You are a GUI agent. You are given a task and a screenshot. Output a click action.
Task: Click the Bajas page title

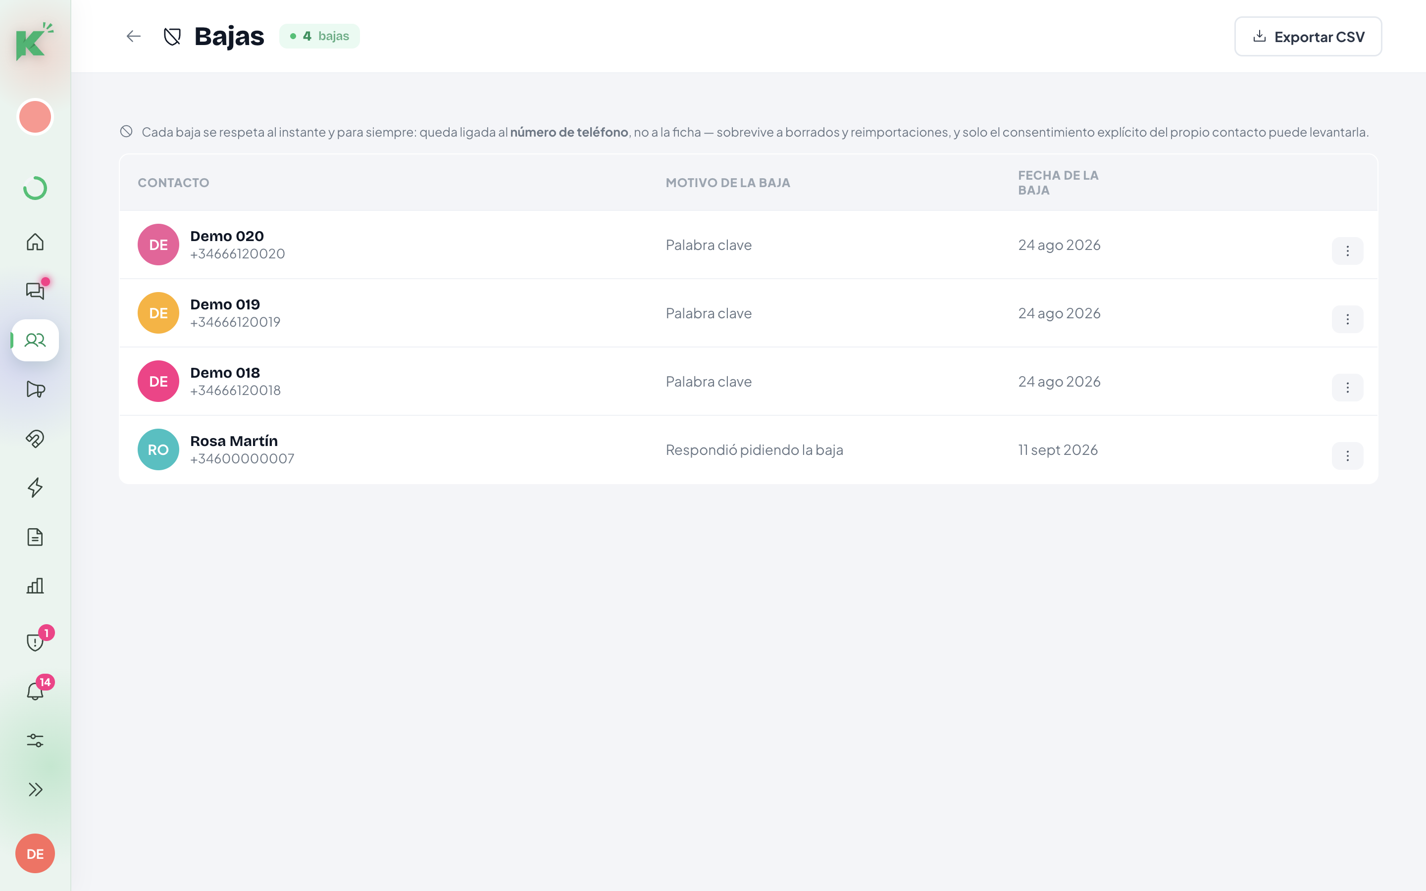(x=229, y=36)
